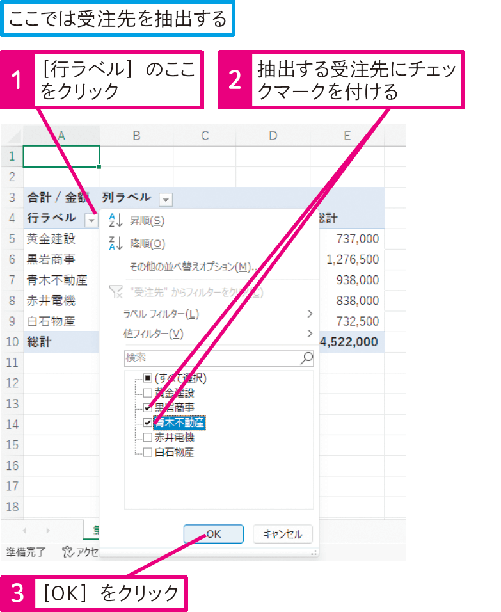501x612 pixels.
Task: Click the 白石物産 cell in row 9
Action: tap(61, 321)
